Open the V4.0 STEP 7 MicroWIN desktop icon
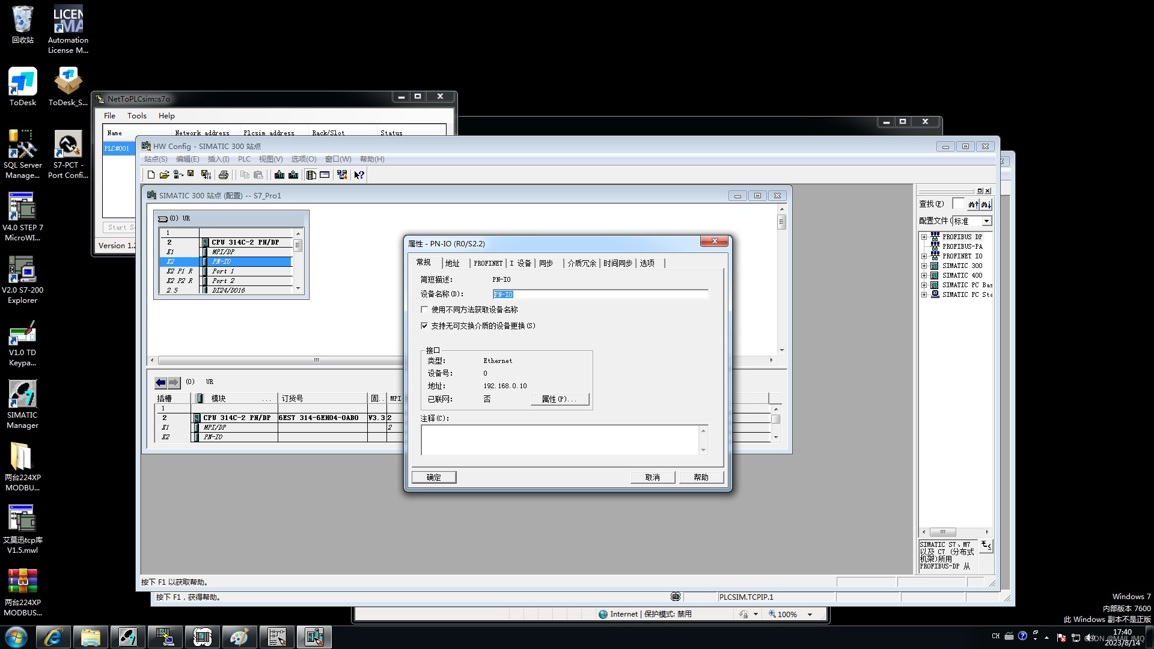The image size is (1154, 649). click(22, 217)
